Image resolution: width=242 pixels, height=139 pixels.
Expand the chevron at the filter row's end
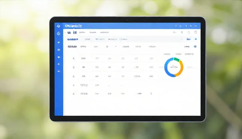181,39
